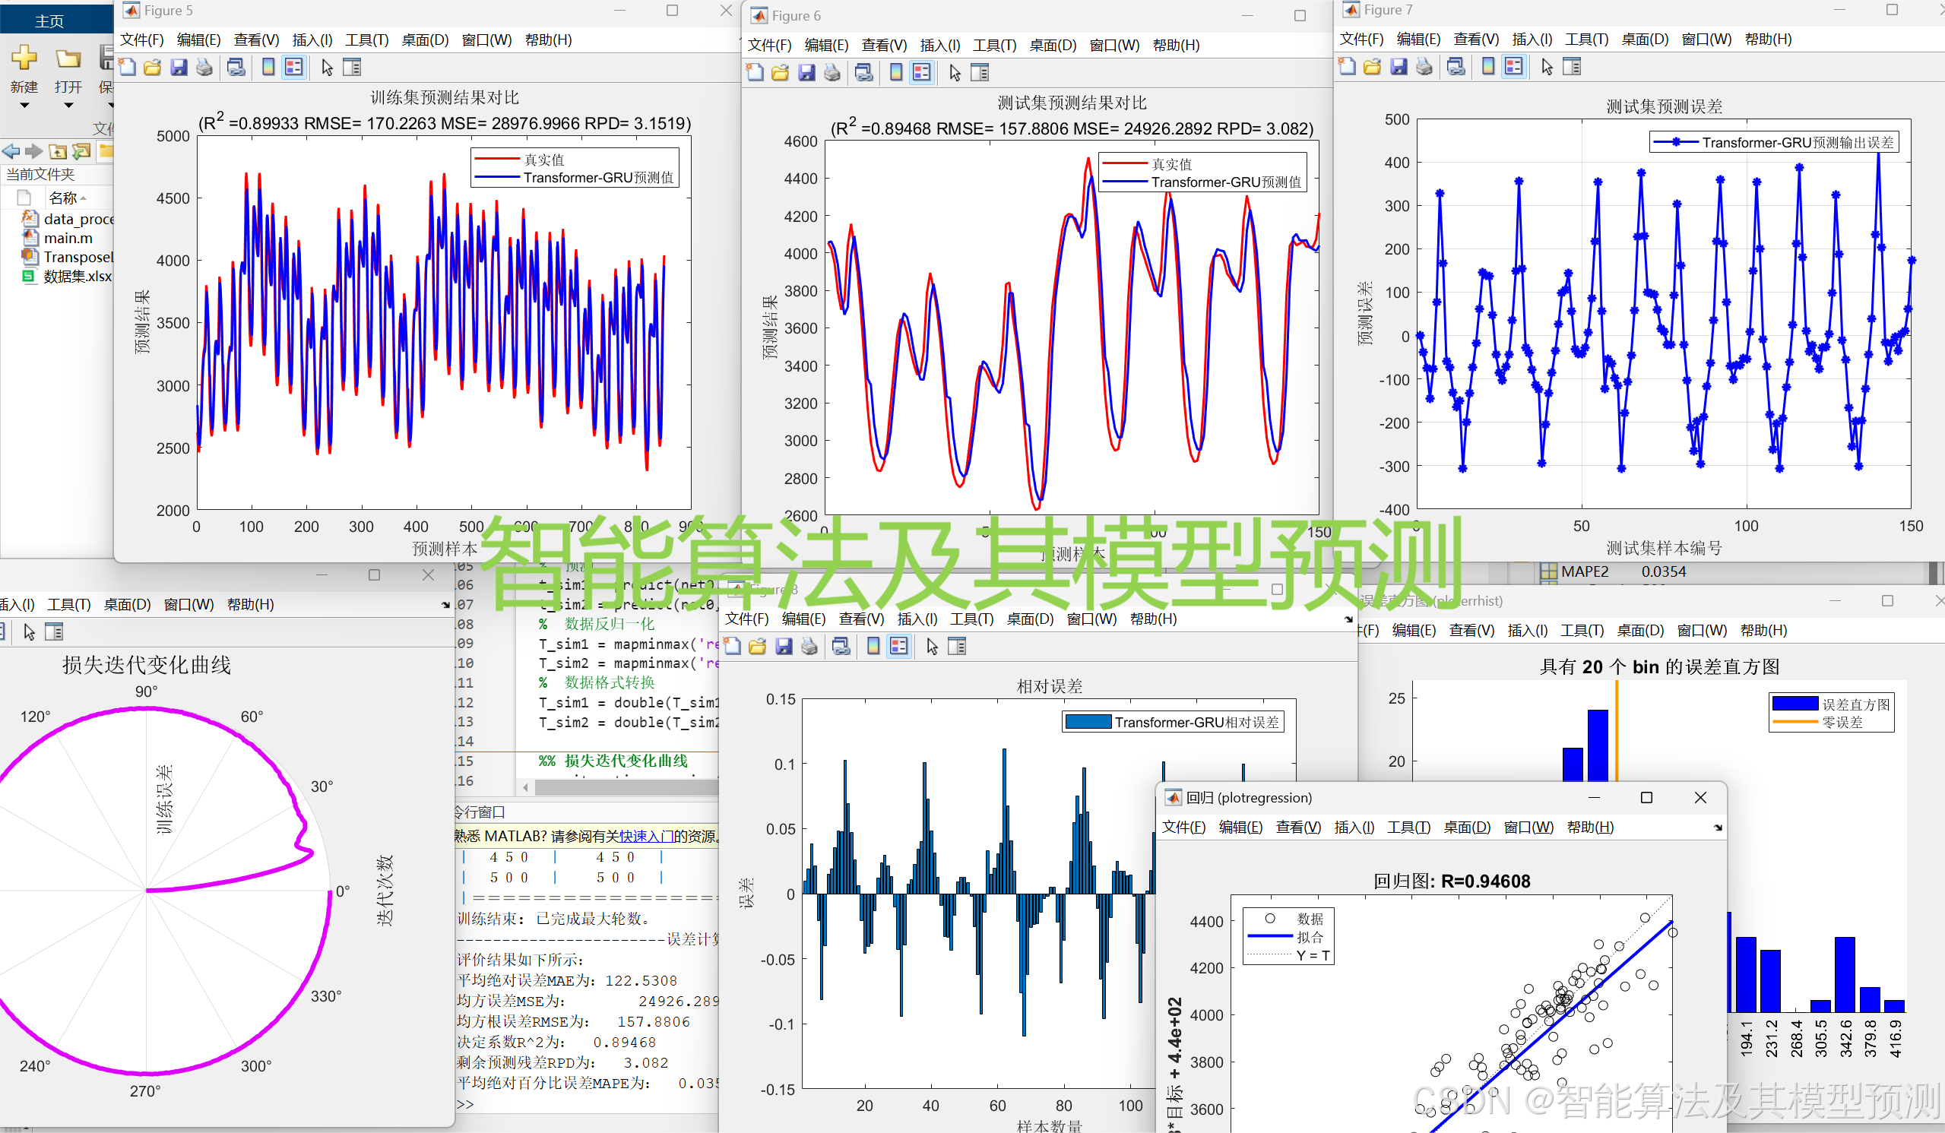Image resolution: width=1945 pixels, height=1133 pixels.
Task: Open the 工具(T) menu in Figure 6
Action: [994, 45]
